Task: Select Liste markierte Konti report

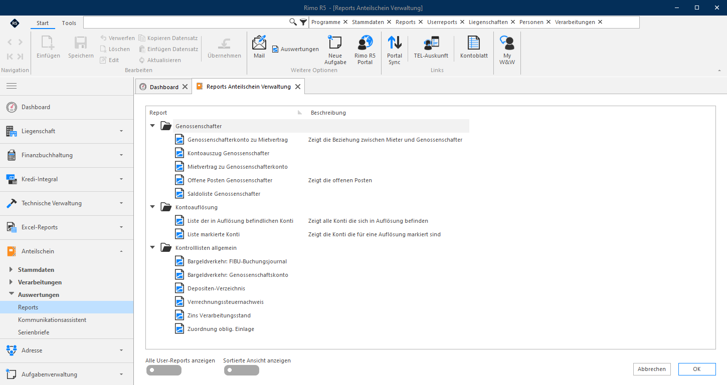Action: pyautogui.click(x=213, y=234)
